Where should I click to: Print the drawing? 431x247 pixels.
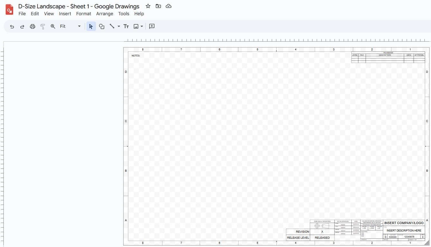(x=33, y=26)
